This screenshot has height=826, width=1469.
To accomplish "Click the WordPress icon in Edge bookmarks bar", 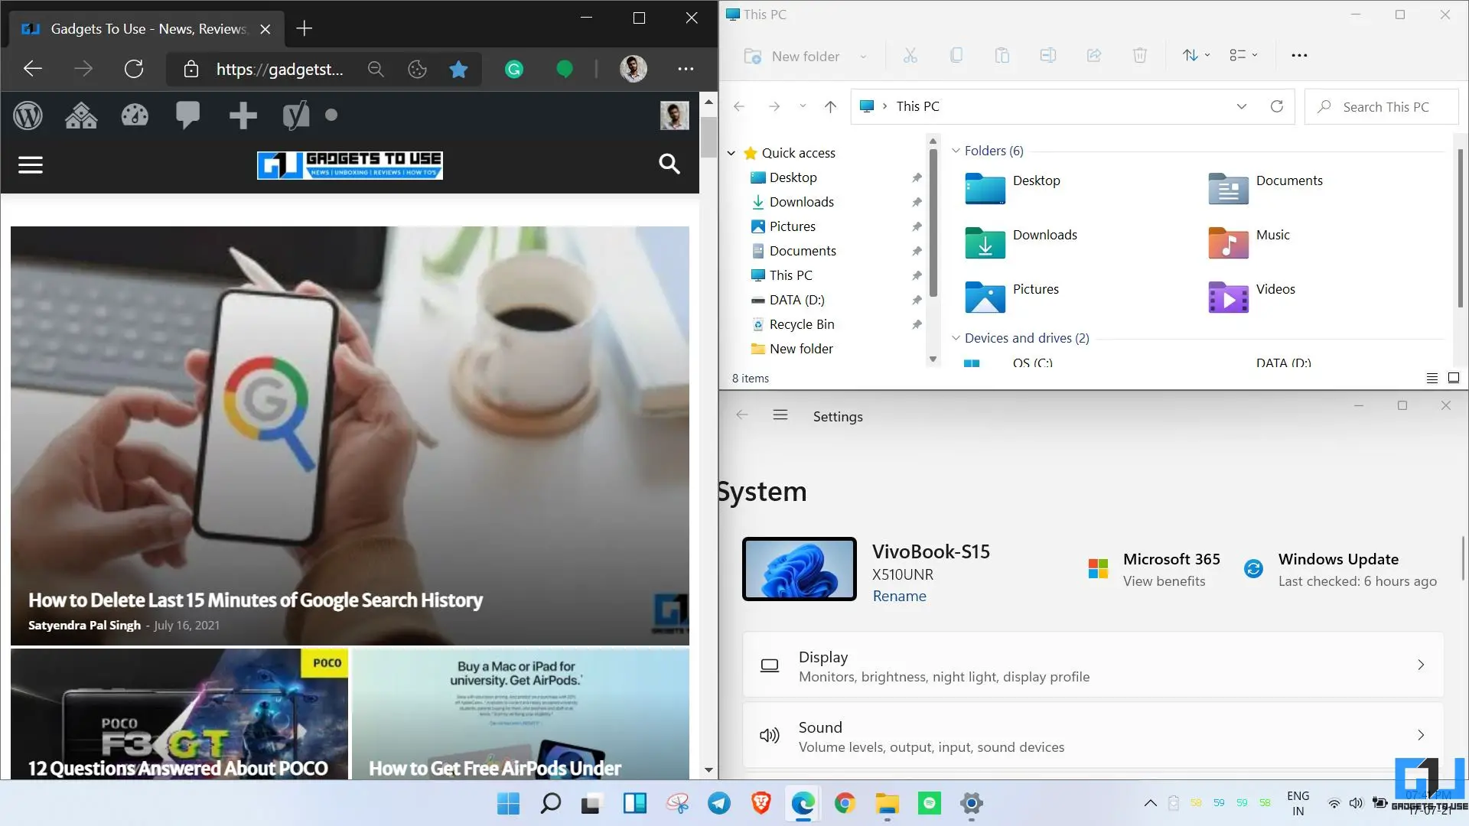I will (x=28, y=114).
